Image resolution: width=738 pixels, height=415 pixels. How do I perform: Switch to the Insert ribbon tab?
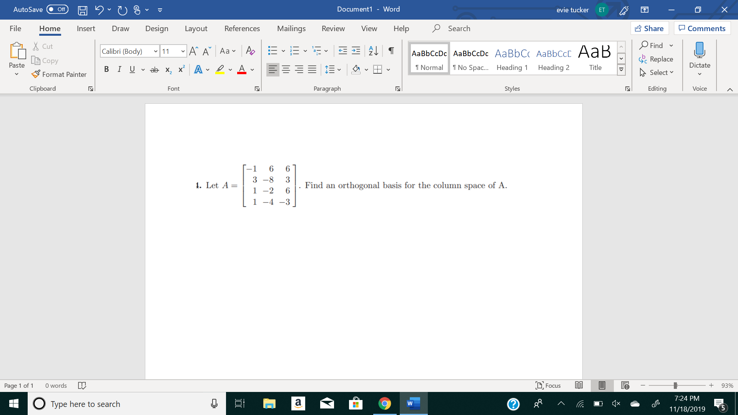[85, 28]
